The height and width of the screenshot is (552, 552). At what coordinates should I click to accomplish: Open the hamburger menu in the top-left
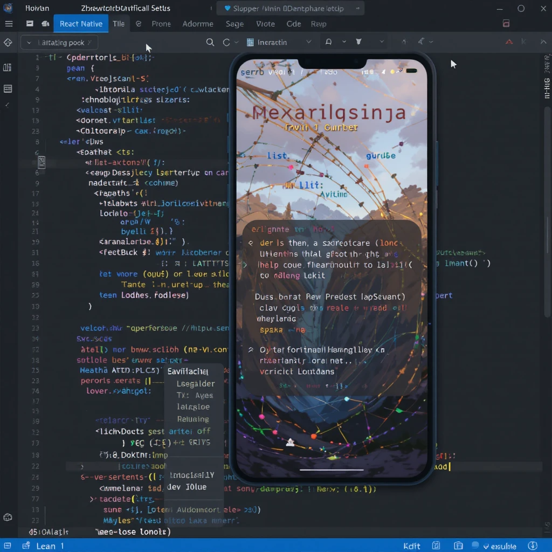point(9,24)
